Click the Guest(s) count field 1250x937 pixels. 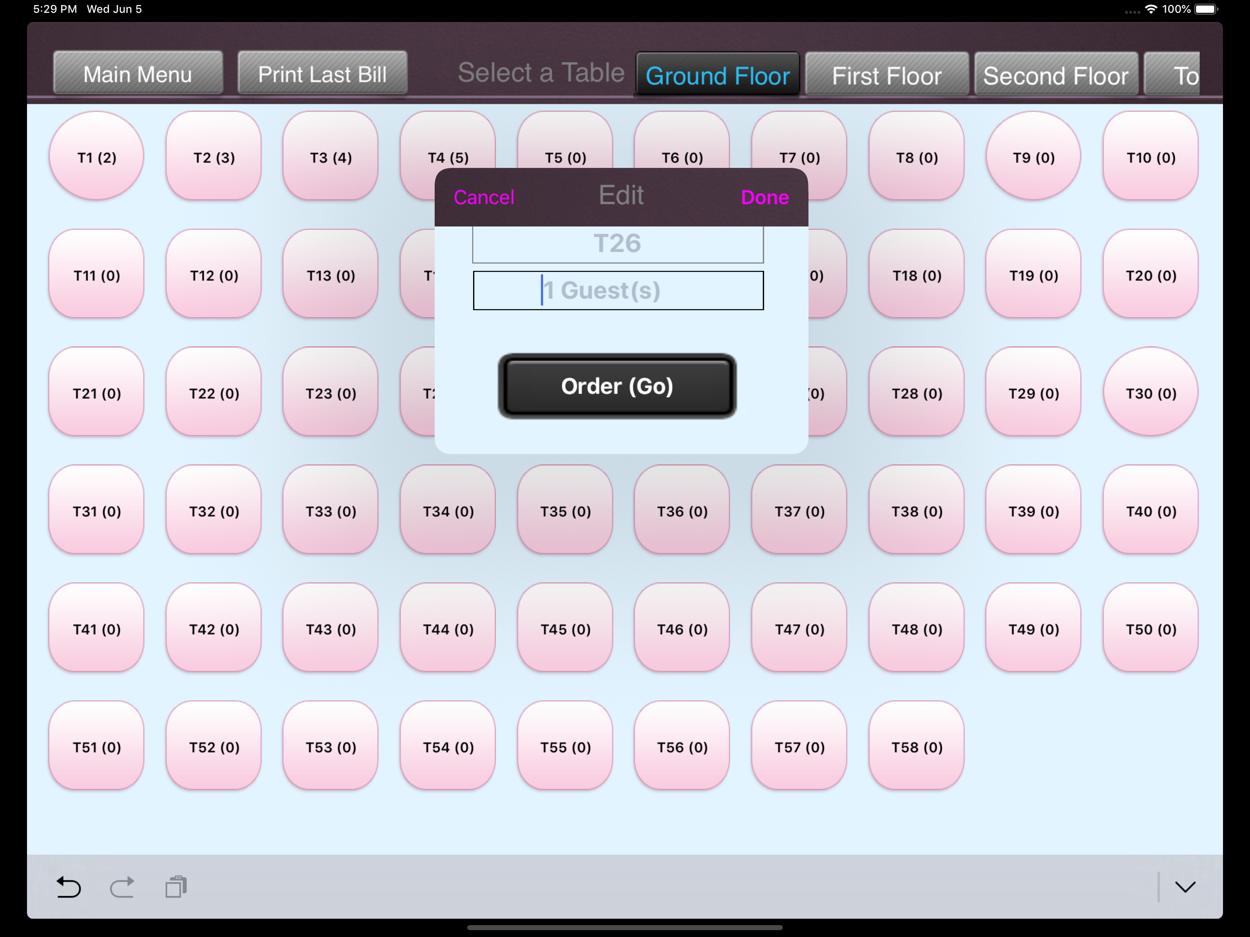618,291
